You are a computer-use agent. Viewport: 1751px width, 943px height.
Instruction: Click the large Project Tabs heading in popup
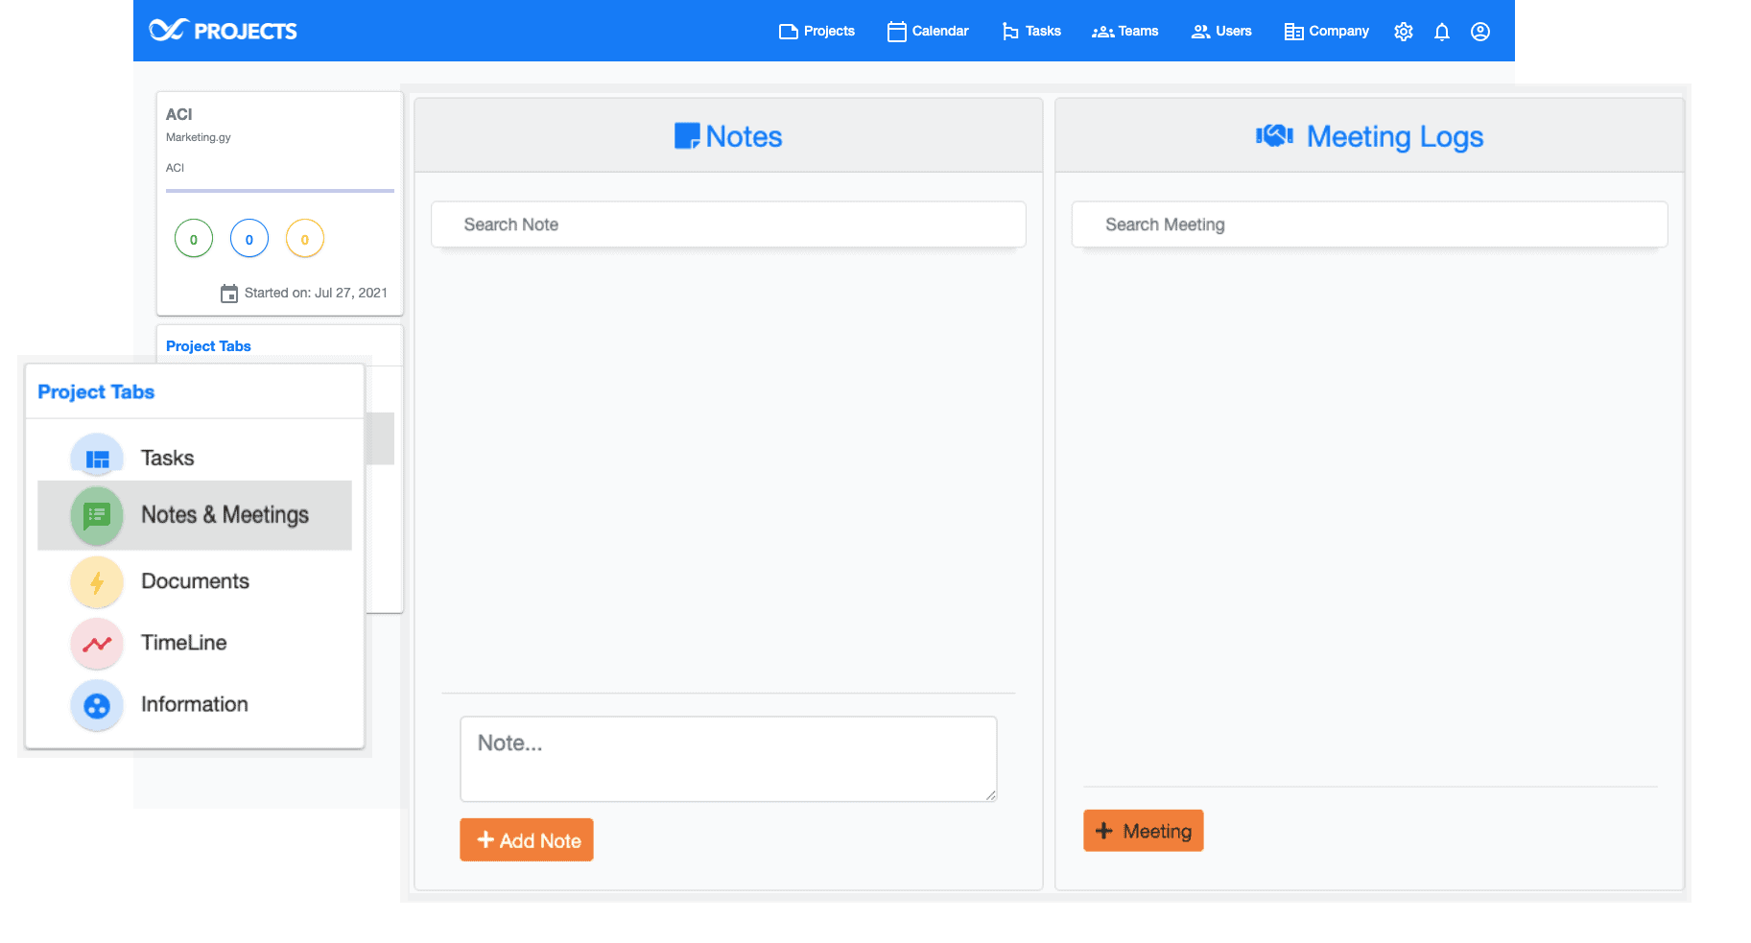96,391
